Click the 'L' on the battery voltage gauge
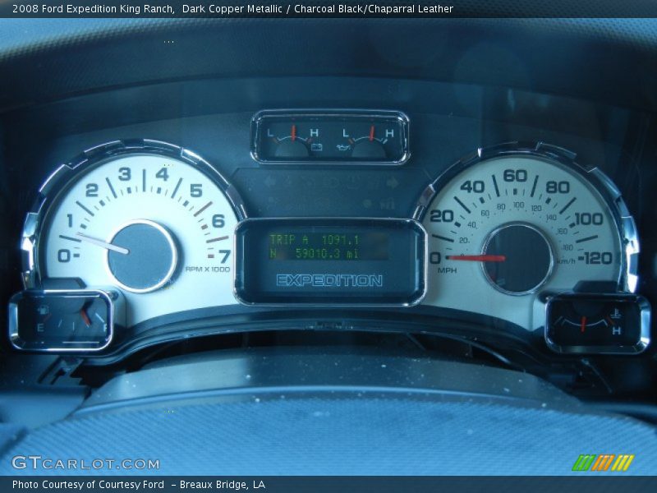The image size is (657, 493). [271, 133]
